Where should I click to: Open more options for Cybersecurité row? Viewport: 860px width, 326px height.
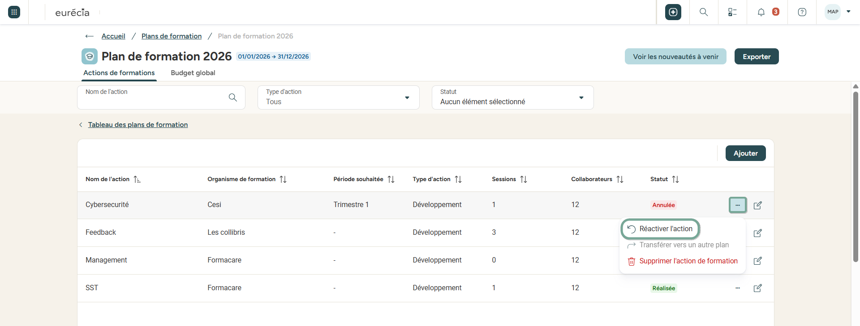[x=738, y=205]
